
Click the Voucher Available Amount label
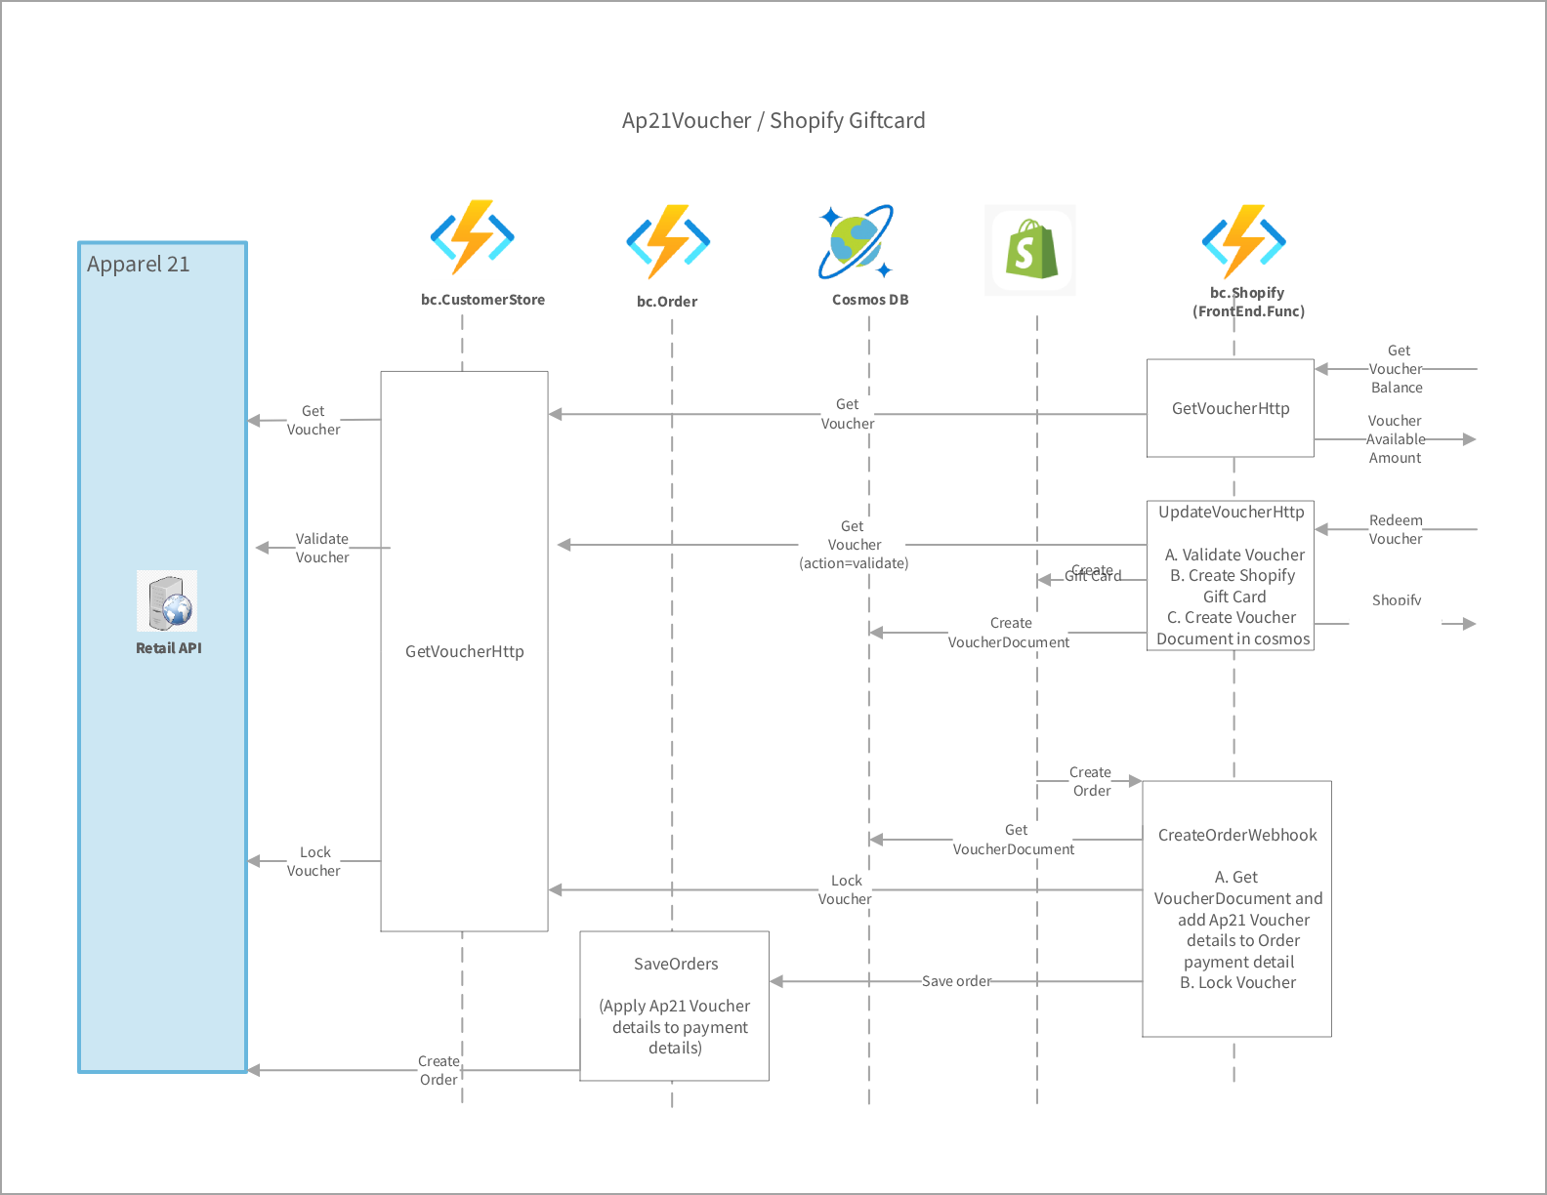tap(1395, 439)
